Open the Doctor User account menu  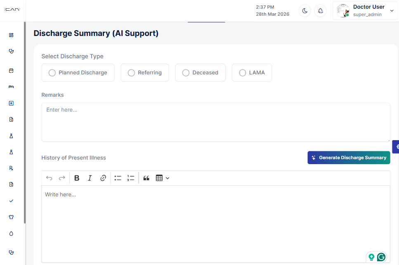point(365,11)
